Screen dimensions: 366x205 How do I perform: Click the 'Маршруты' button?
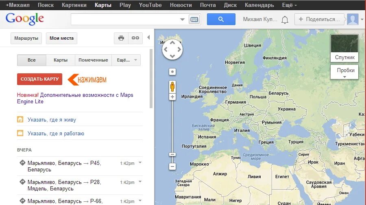(x=26, y=38)
